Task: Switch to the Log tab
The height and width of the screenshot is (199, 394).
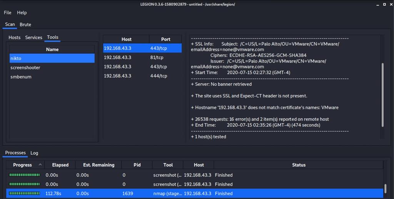Action: [34, 153]
